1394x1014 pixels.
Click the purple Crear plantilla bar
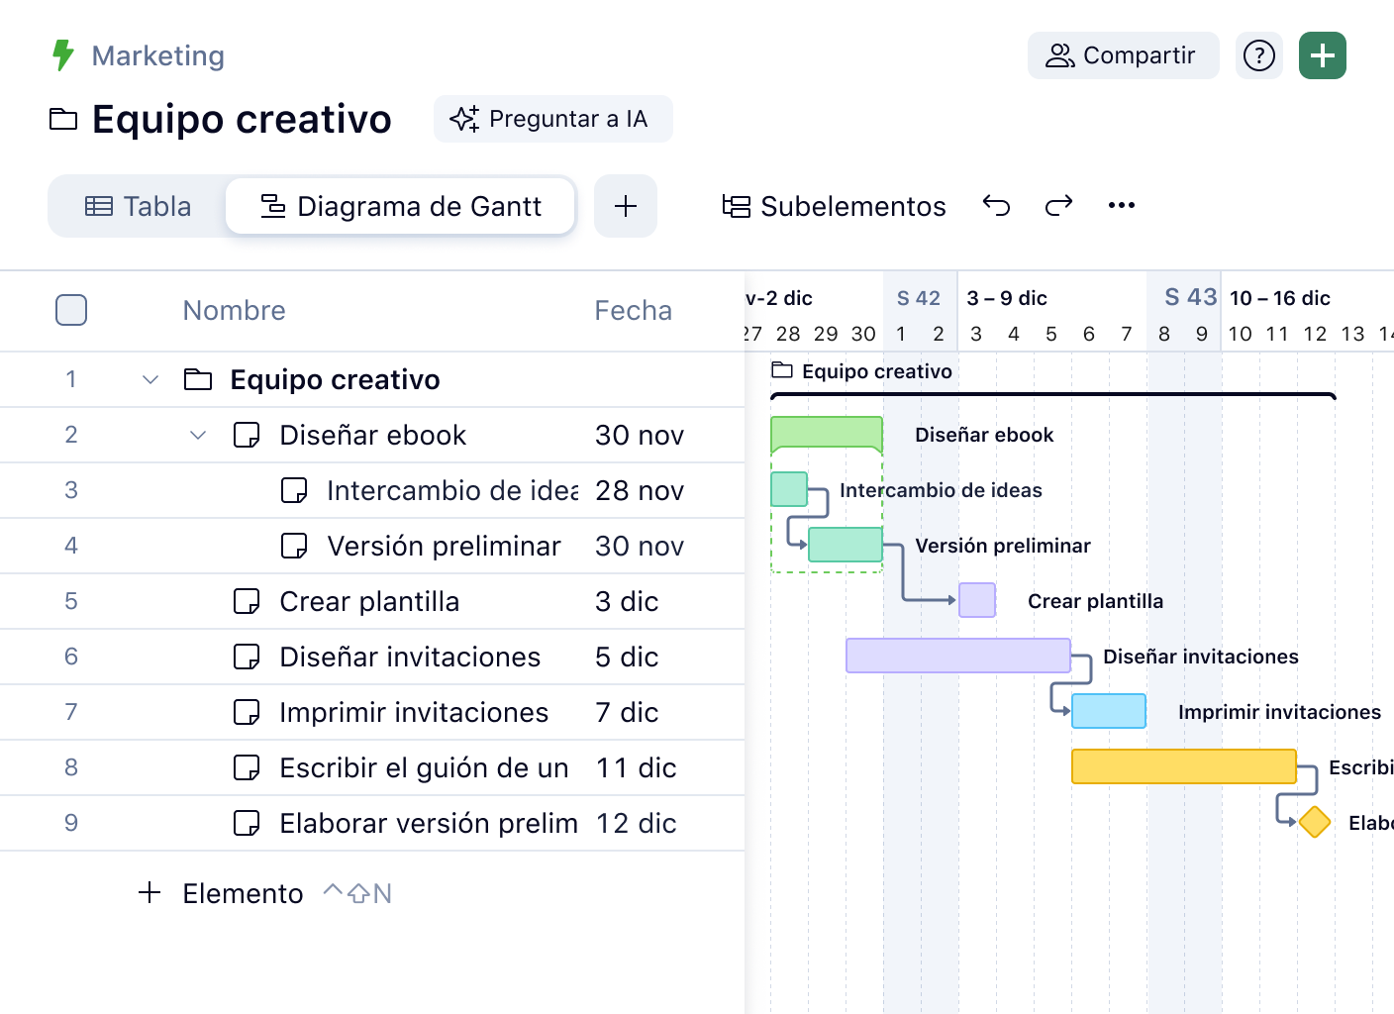coord(977,600)
